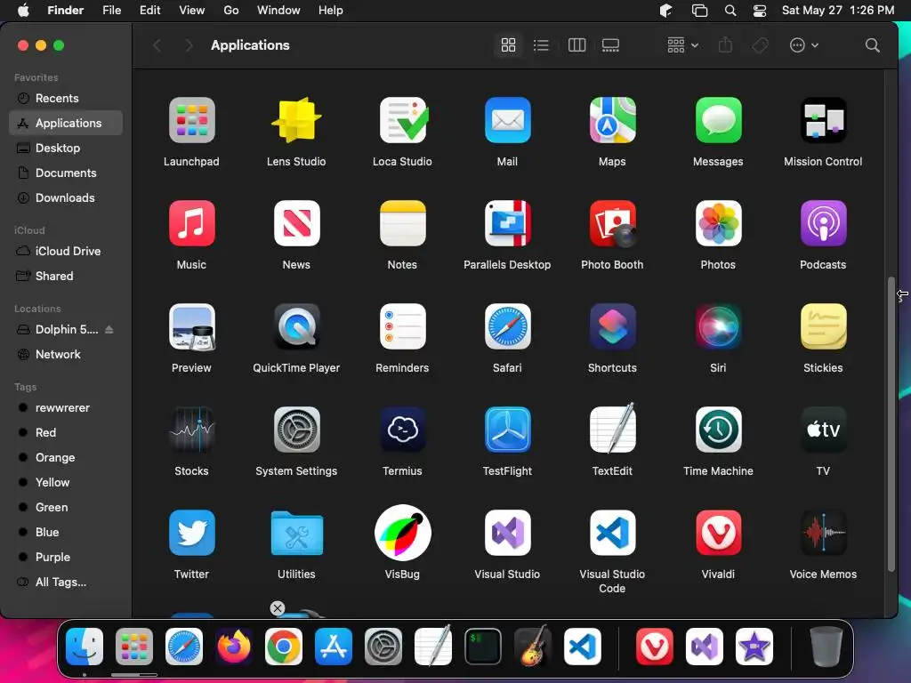Open Spotlight search in menu bar

[730, 11]
